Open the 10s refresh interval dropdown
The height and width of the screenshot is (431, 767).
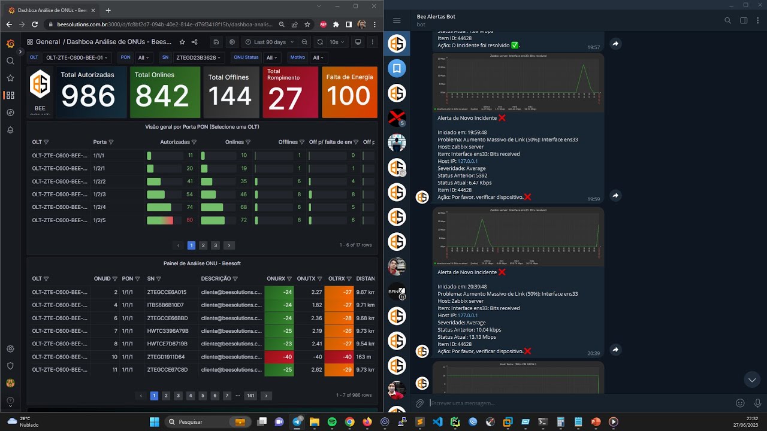coord(337,42)
